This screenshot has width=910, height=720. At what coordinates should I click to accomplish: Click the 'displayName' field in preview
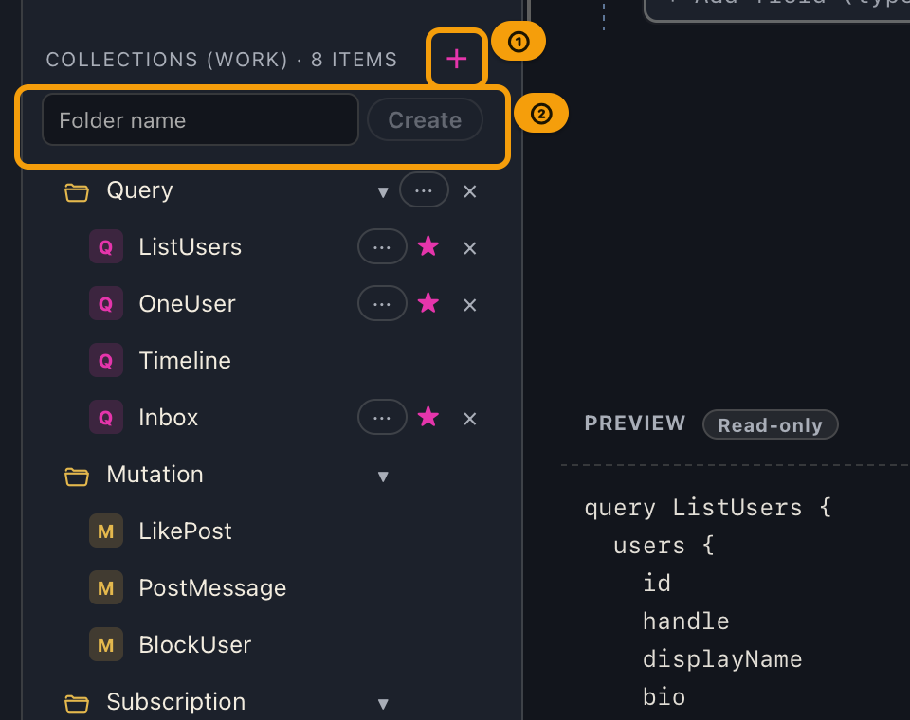(722, 659)
